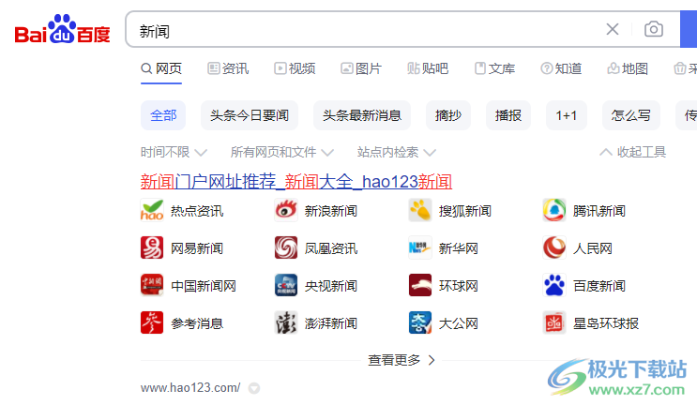
Task: Select the 怎么写 chip
Action: [630, 115]
